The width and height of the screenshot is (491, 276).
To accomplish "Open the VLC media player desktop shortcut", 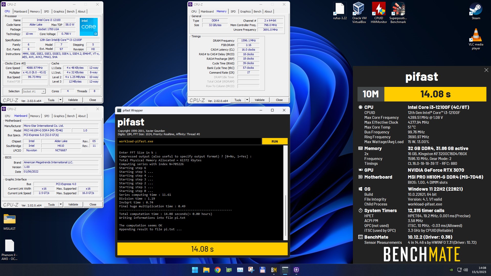I will coord(476,39).
